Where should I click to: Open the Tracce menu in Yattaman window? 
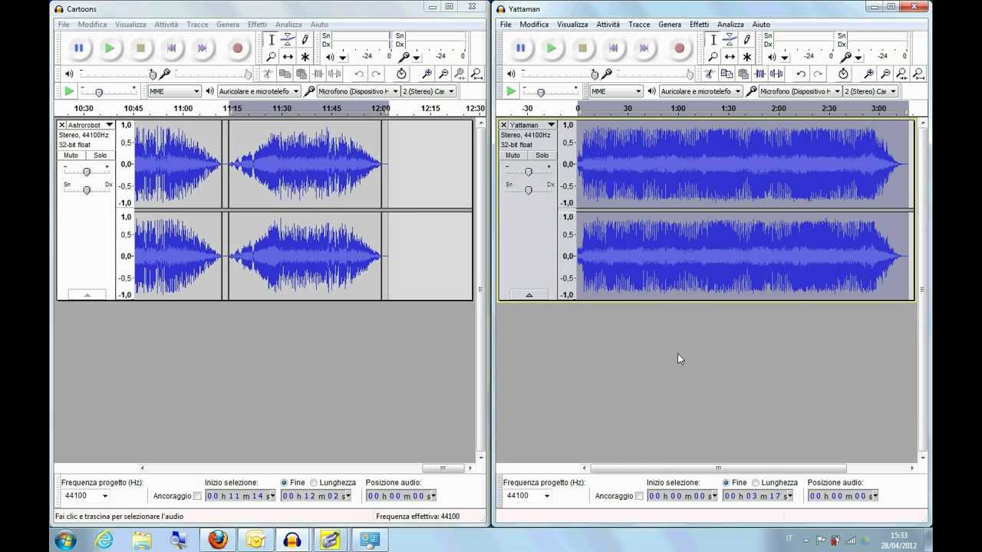pyautogui.click(x=639, y=25)
